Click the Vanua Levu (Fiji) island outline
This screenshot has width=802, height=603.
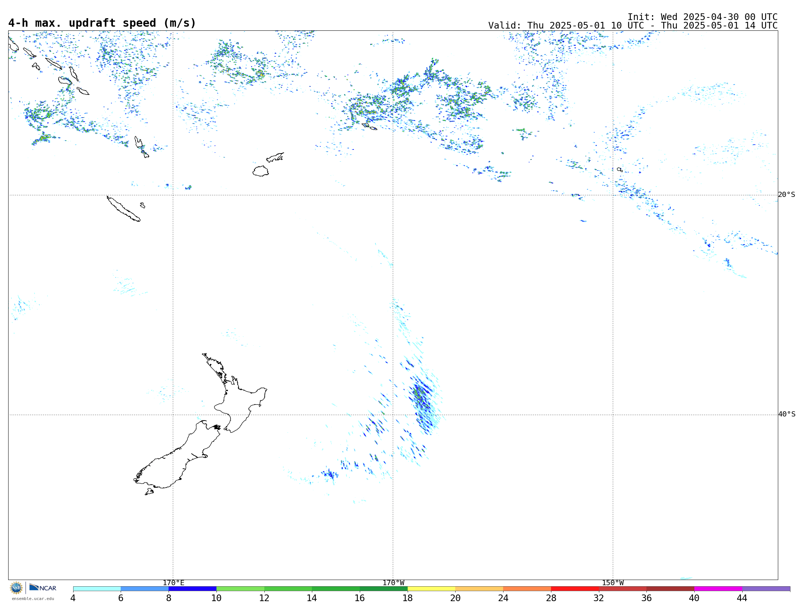pyautogui.click(x=275, y=158)
